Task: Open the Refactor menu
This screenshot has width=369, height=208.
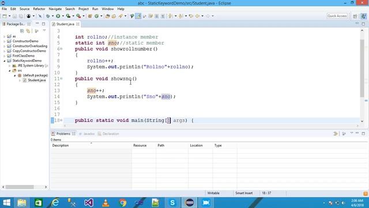Action: point(39,9)
